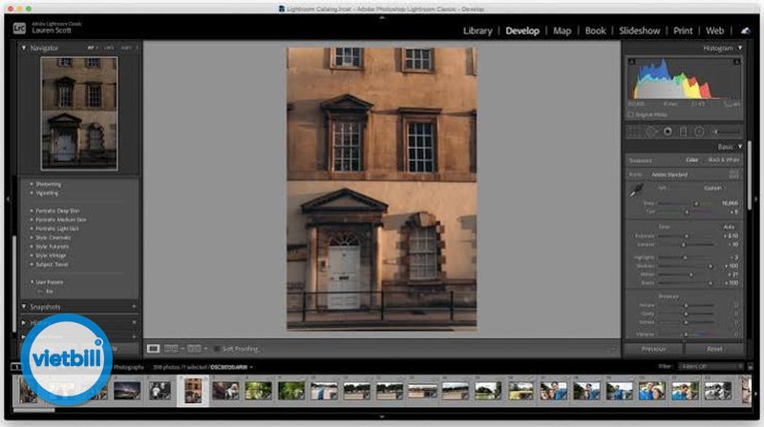Set treatment to Color
This screenshot has width=764, height=427.
[x=691, y=160]
